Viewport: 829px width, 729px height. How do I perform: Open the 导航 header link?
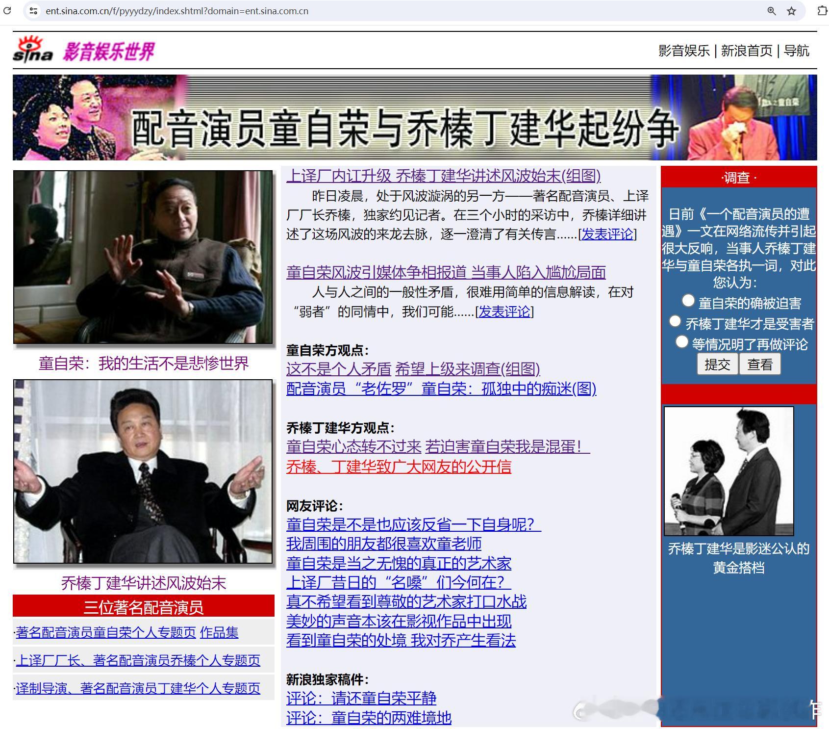coord(797,51)
